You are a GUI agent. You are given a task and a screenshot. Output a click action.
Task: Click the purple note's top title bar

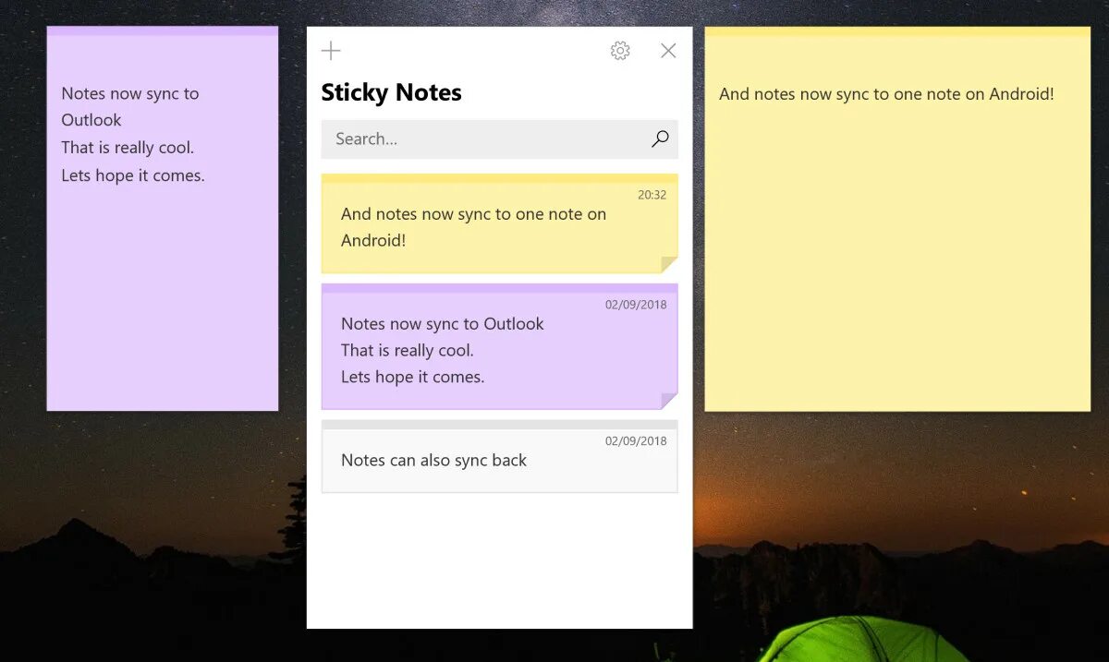tap(163, 31)
